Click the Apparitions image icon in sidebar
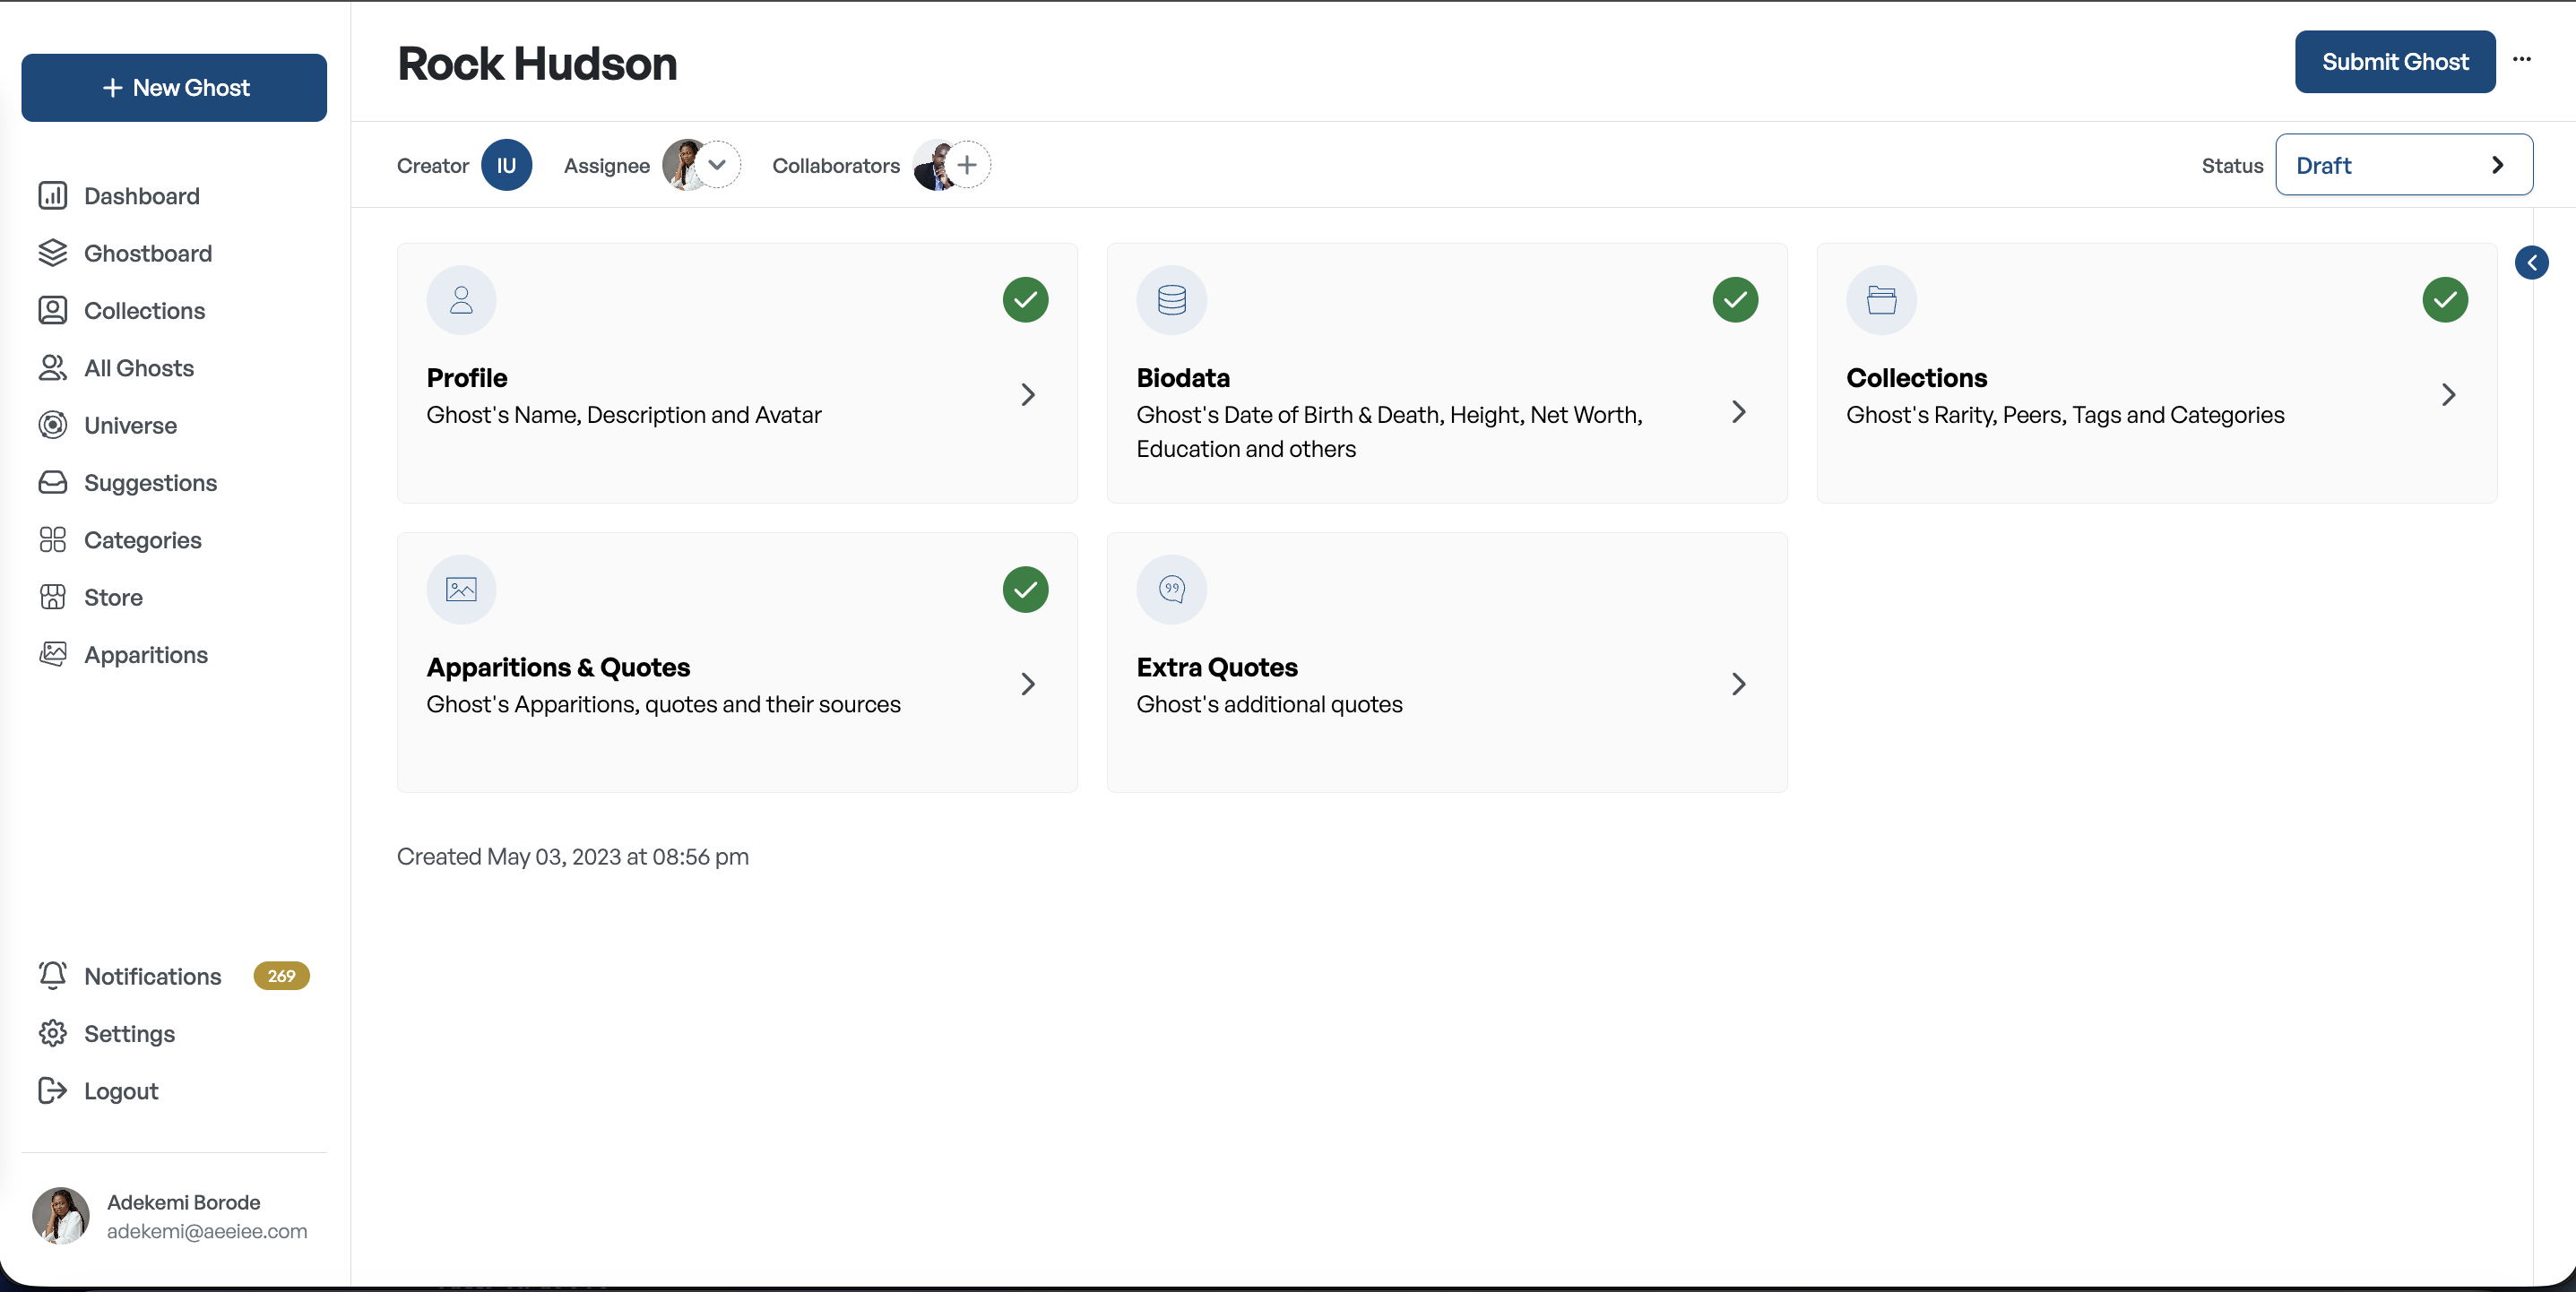 [x=53, y=654]
